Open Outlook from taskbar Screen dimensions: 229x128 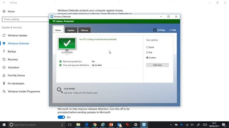click(120, 125)
